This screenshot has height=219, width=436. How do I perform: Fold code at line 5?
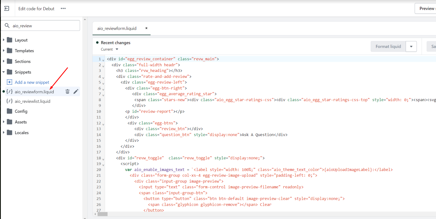point(103,83)
